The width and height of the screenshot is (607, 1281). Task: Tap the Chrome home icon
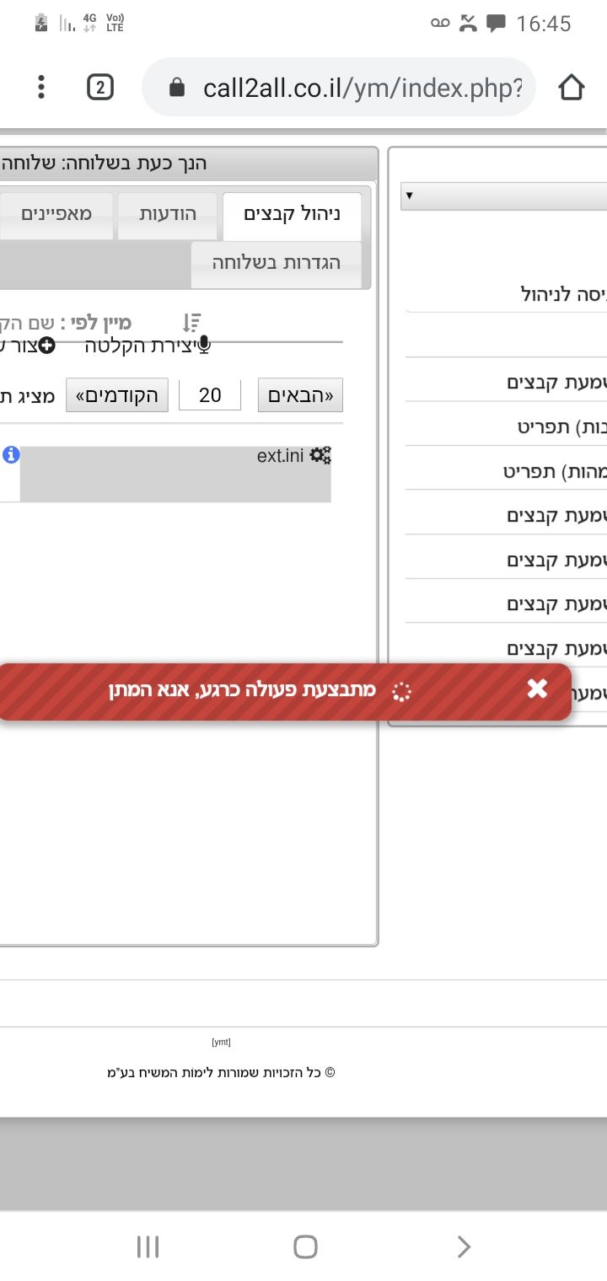[571, 87]
